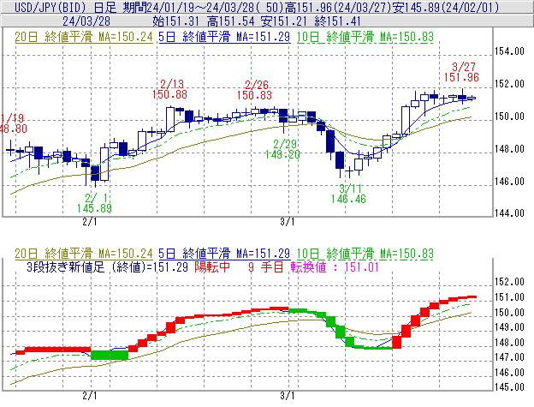
Task: Click the 9 手目 count text
Action: (265, 266)
